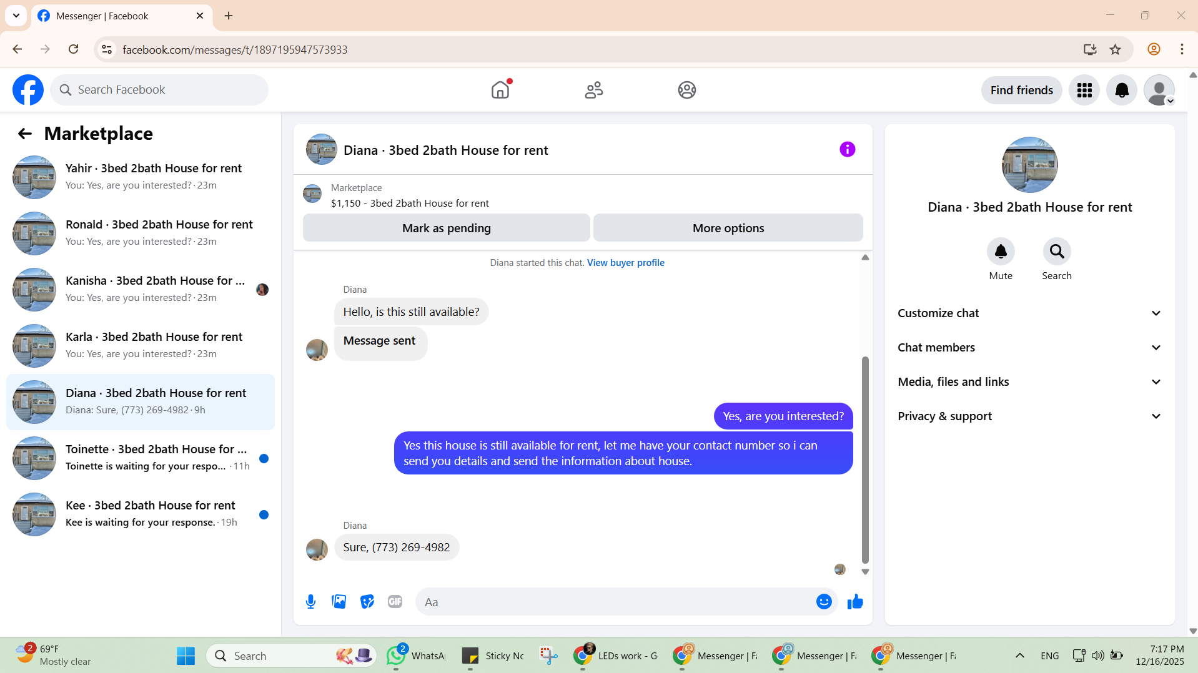
Task: Bookmark this page with star icon
Action: (x=1116, y=49)
